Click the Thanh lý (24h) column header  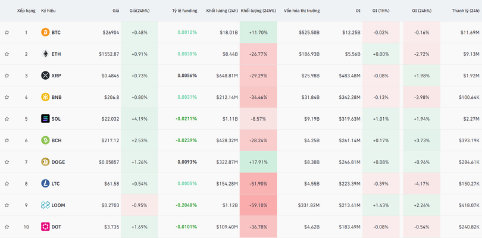[466, 11]
